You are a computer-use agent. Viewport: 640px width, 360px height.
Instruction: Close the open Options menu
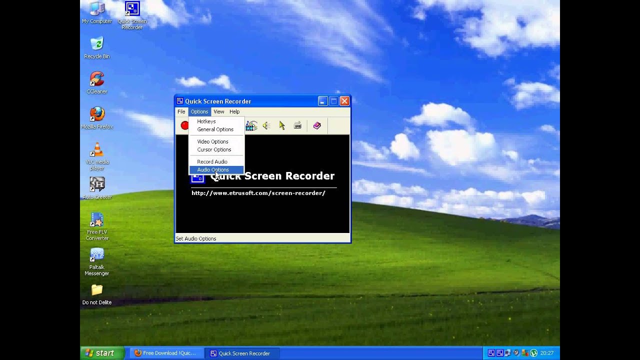(199, 111)
